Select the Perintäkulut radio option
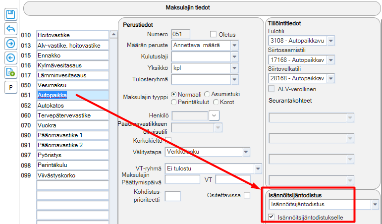 click(x=174, y=102)
